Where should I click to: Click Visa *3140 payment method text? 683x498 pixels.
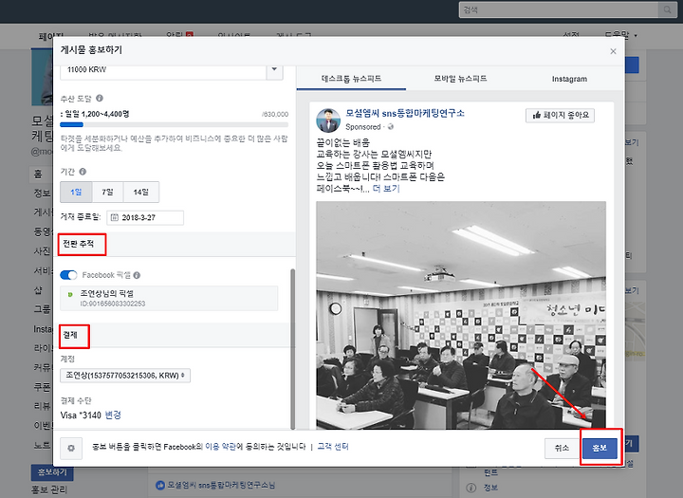81,415
